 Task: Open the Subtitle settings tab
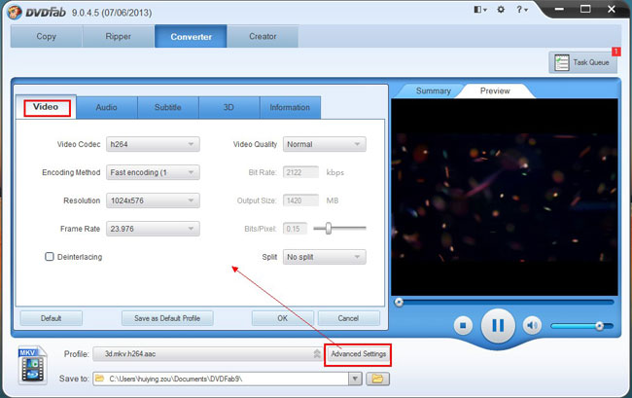click(168, 108)
